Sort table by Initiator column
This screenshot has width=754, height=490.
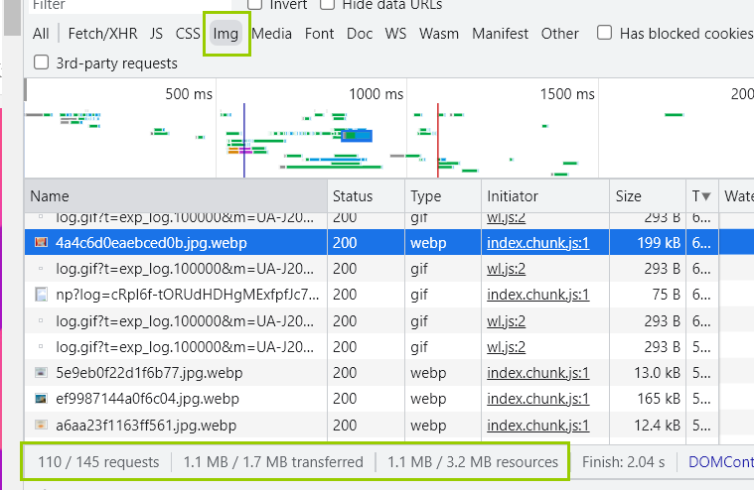pos(545,195)
